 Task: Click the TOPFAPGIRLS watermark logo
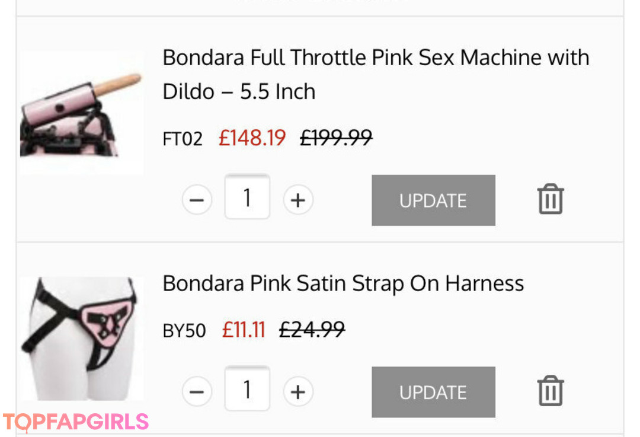pyautogui.click(x=75, y=422)
